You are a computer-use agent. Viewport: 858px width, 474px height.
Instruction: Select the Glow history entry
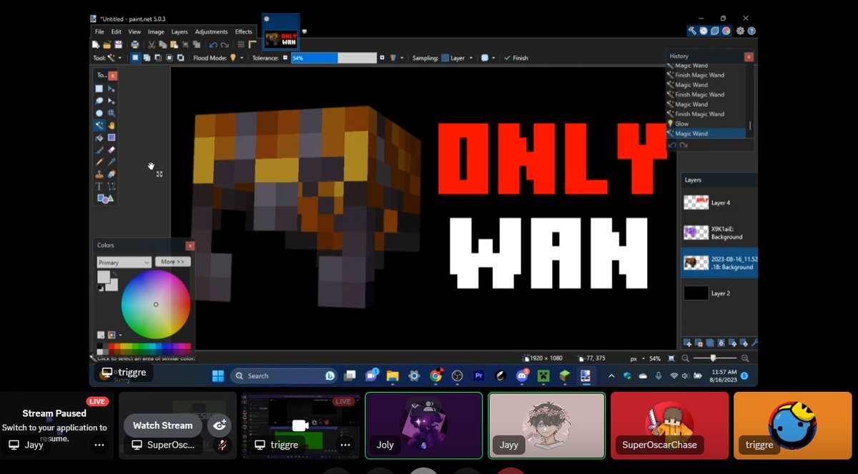pos(681,123)
